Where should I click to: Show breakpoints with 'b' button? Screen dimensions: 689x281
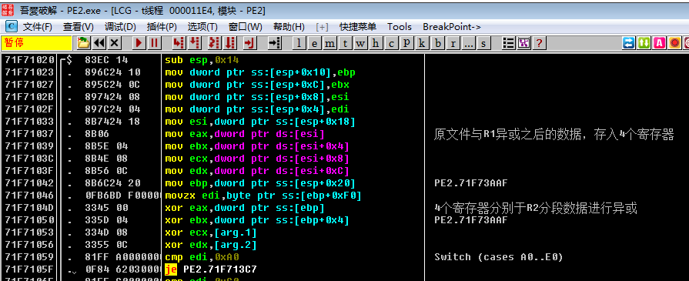coord(437,43)
